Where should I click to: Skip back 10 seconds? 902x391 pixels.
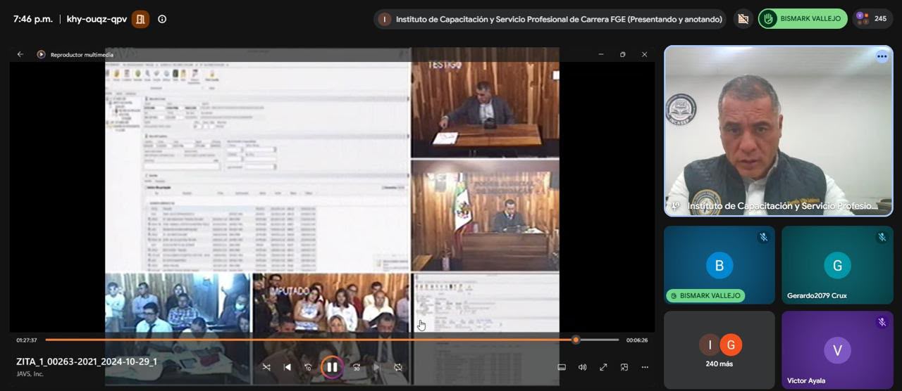[x=308, y=367]
